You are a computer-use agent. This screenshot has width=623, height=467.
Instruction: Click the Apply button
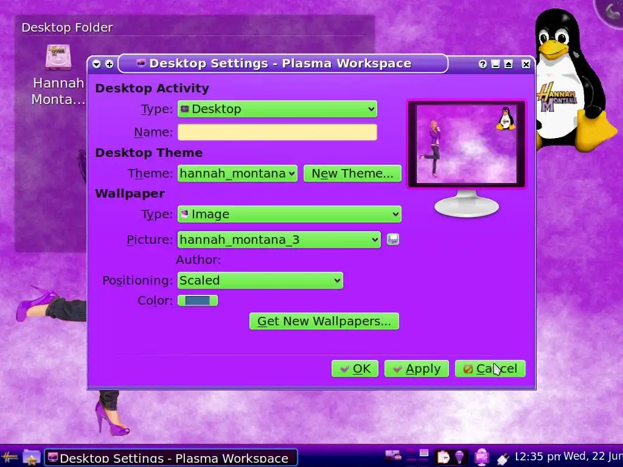pyautogui.click(x=417, y=369)
